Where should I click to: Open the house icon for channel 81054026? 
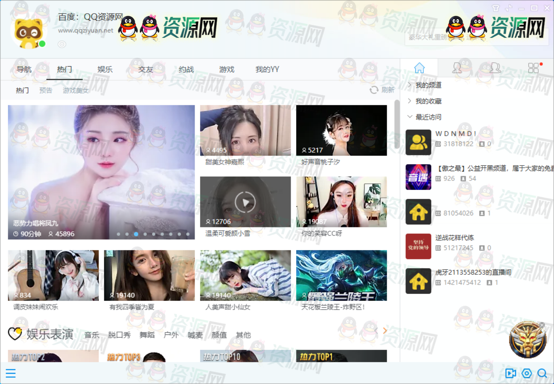(418, 212)
